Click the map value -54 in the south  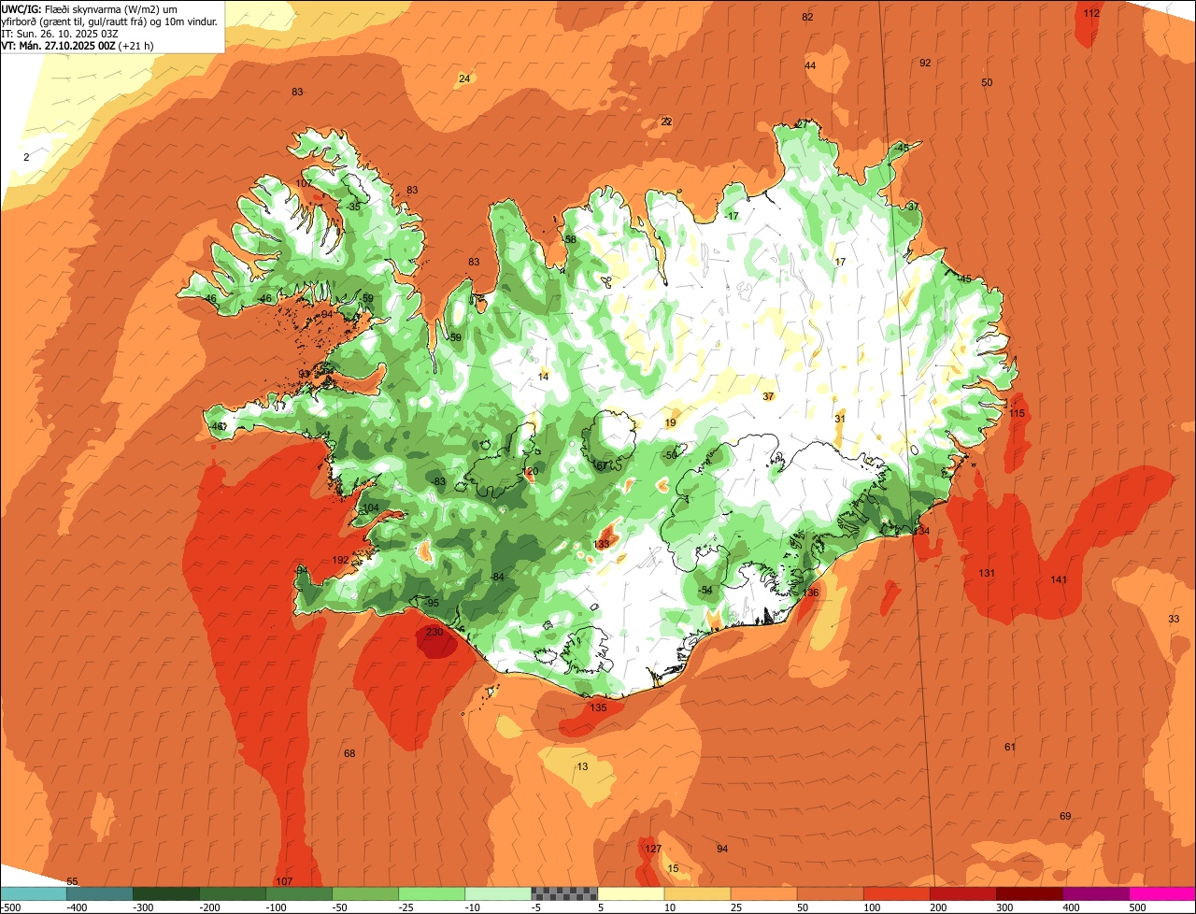705,591
